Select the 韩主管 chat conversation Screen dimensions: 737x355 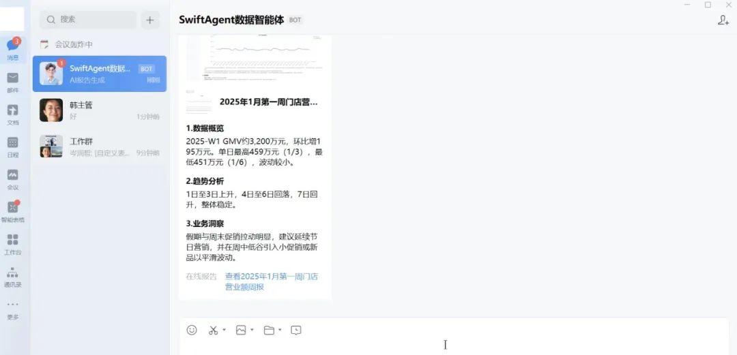click(99, 110)
